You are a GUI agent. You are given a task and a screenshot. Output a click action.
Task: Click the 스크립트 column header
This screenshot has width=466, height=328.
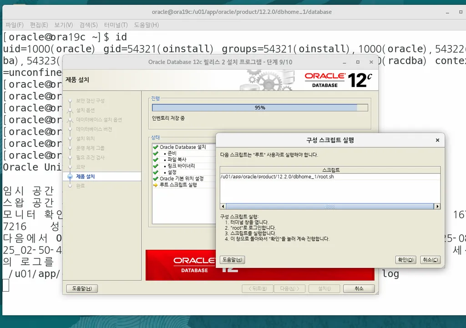(330, 170)
